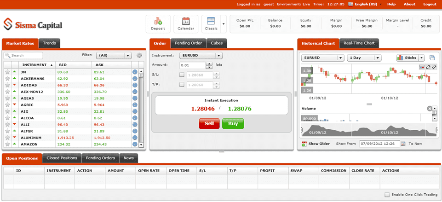
Task: Show info for AGEAS
Action: (x=135, y=98)
